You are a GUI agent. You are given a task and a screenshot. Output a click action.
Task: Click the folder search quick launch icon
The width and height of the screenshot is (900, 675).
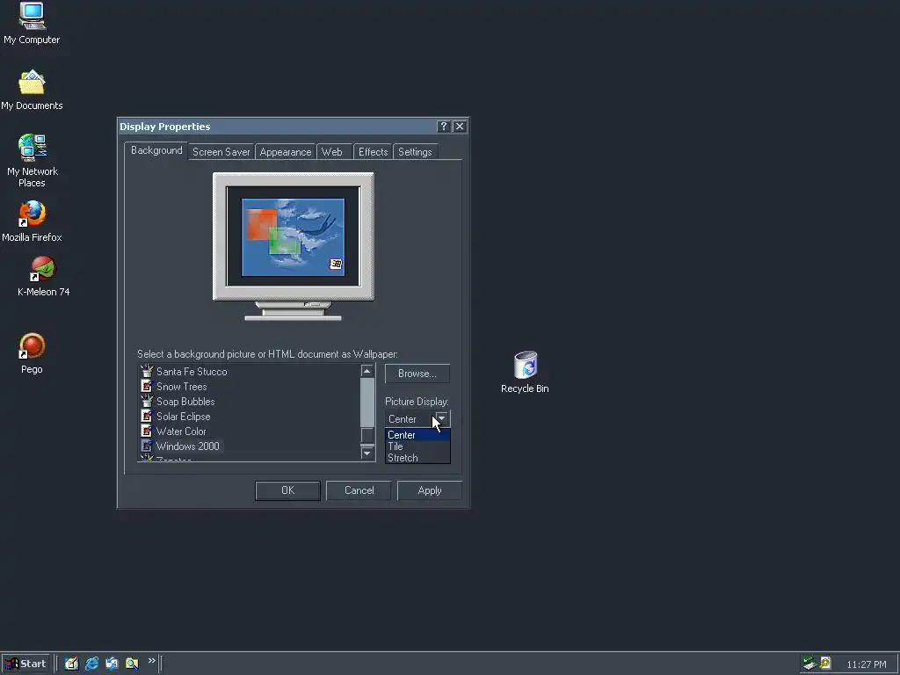click(132, 664)
